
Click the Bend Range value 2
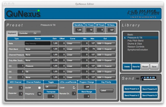87,96
